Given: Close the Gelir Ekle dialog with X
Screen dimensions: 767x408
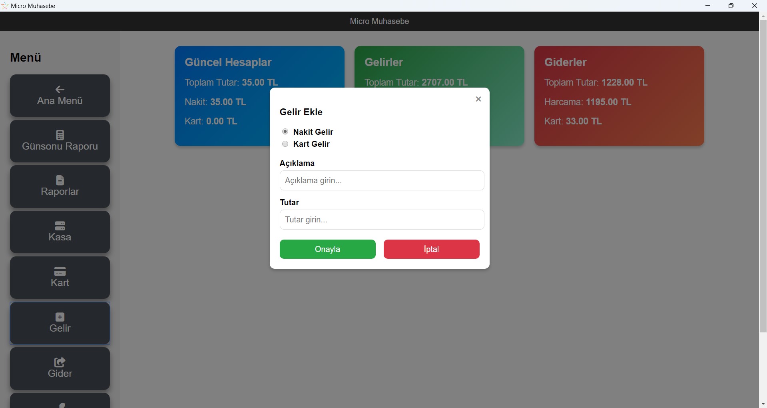Looking at the screenshot, I should pyautogui.click(x=478, y=99).
